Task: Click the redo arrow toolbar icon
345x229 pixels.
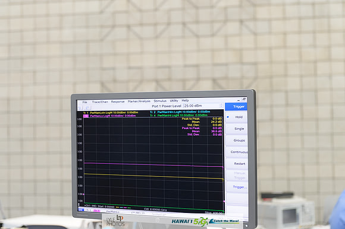Action: click(88, 107)
